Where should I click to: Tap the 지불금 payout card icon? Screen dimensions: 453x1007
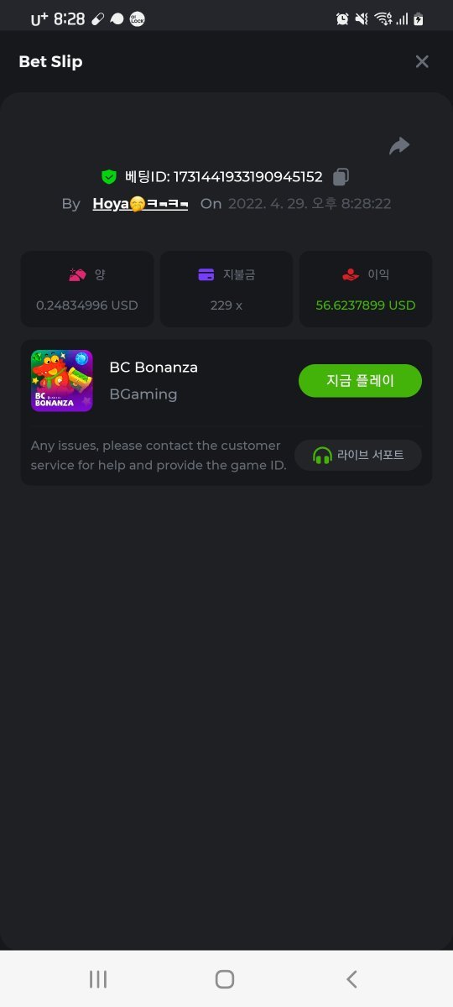[x=206, y=274]
